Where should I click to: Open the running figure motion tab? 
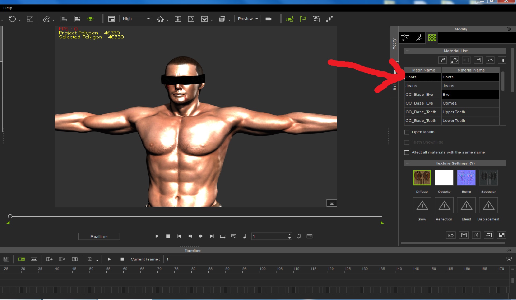(419, 38)
